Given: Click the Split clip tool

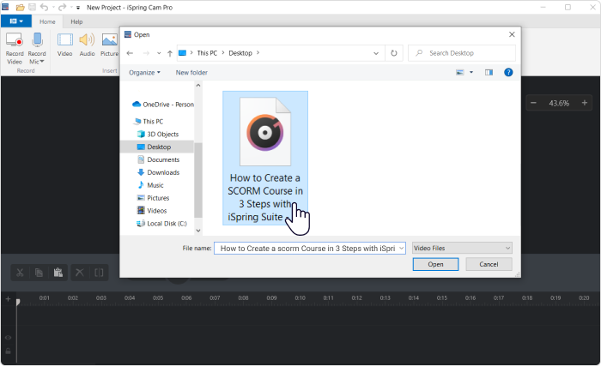Looking at the screenshot, I should pos(99,273).
